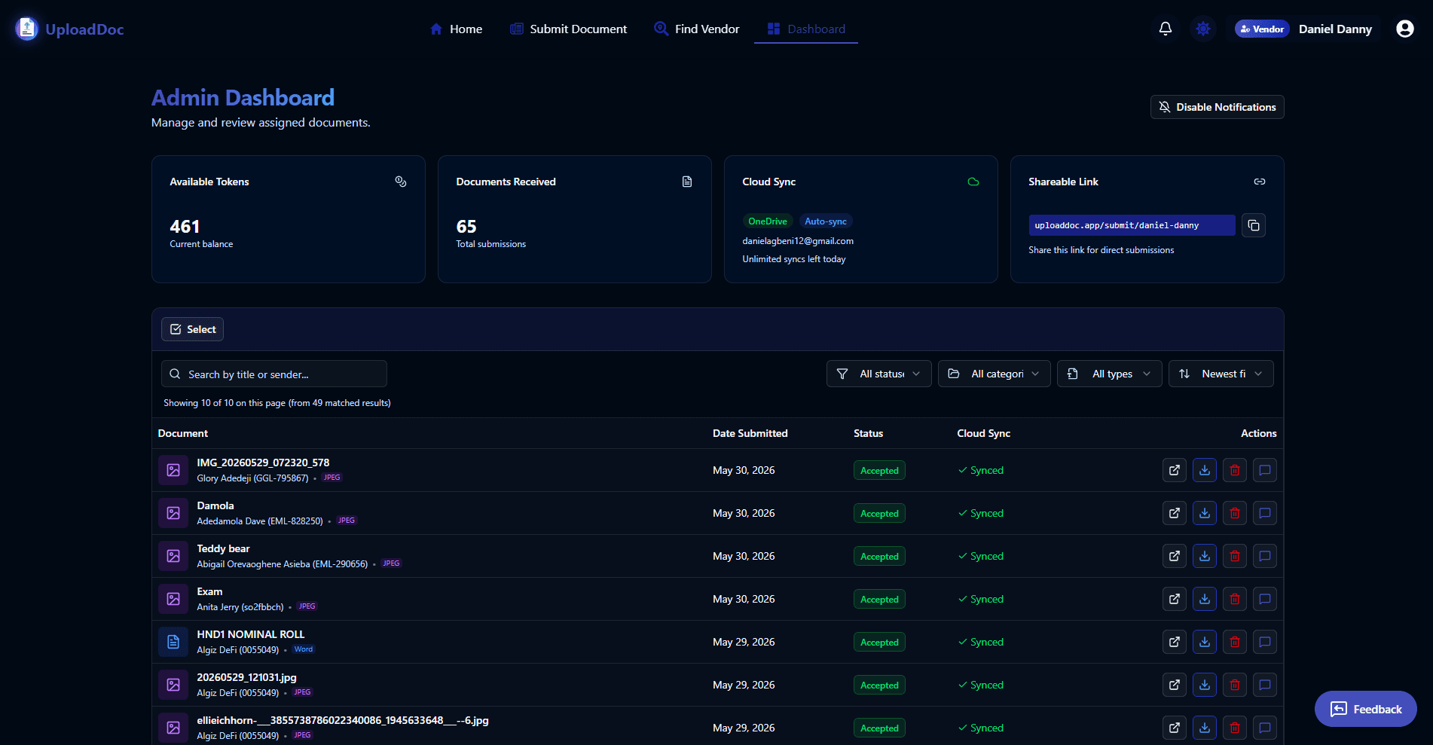Click the 461 token balance
The height and width of the screenshot is (745, 1433).
tap(185, 227)
